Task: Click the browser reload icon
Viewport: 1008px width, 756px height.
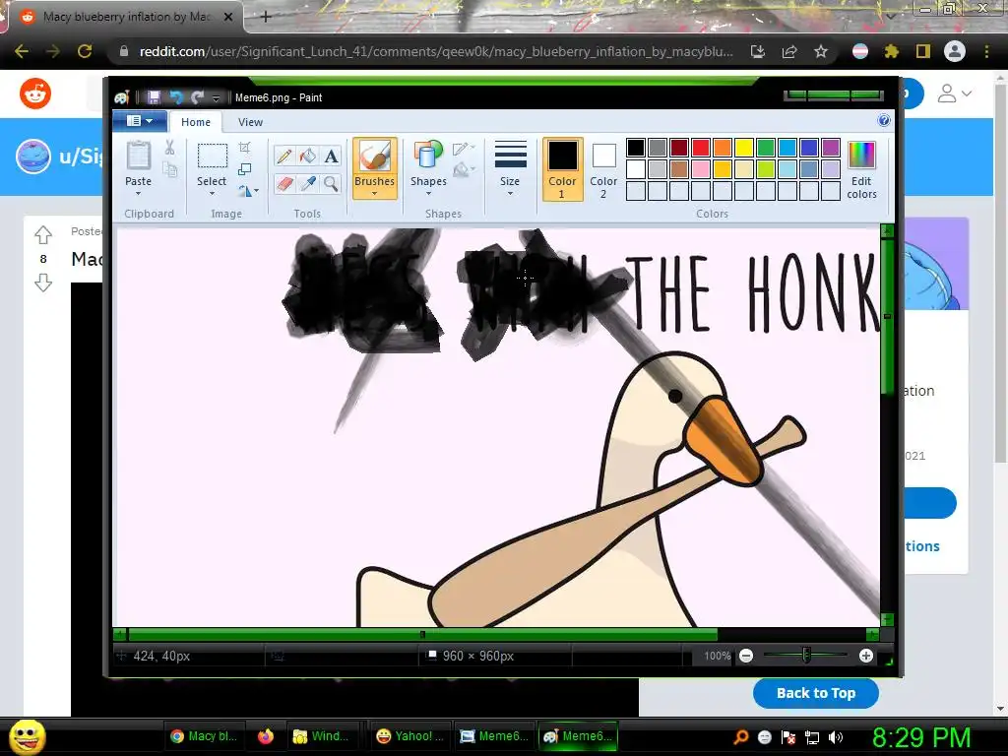Action: click(85, 51)
